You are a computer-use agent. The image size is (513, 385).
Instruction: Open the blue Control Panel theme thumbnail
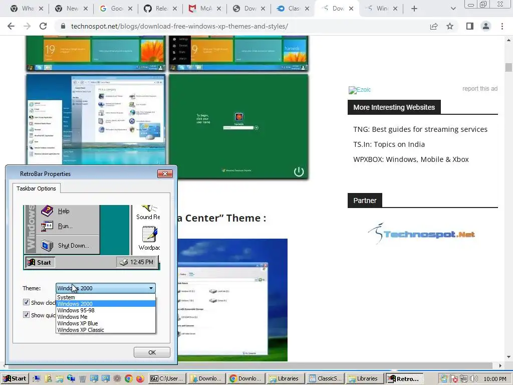96,119
